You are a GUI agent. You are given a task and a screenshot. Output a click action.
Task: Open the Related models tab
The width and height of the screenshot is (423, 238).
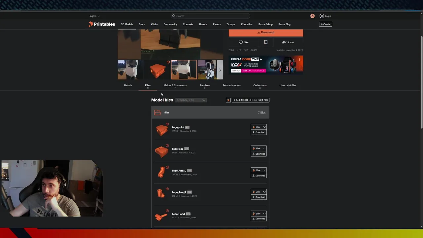tap(231, 85)
